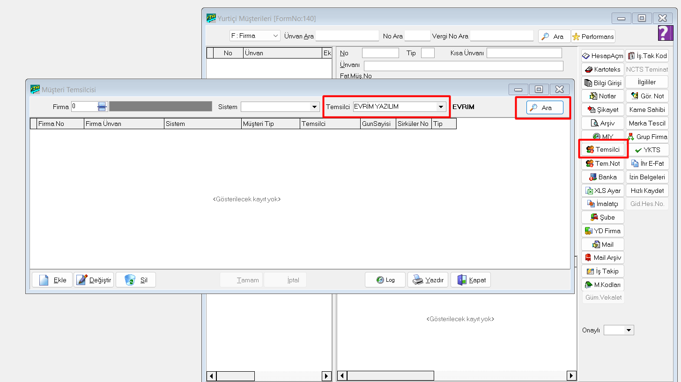Screen dimensions: 681x382
Task: Close the form with Kapat button
Action: 471,280
